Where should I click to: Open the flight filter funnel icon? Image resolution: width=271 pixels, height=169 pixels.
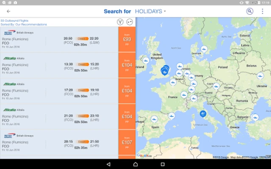click(x=120, y=22)
